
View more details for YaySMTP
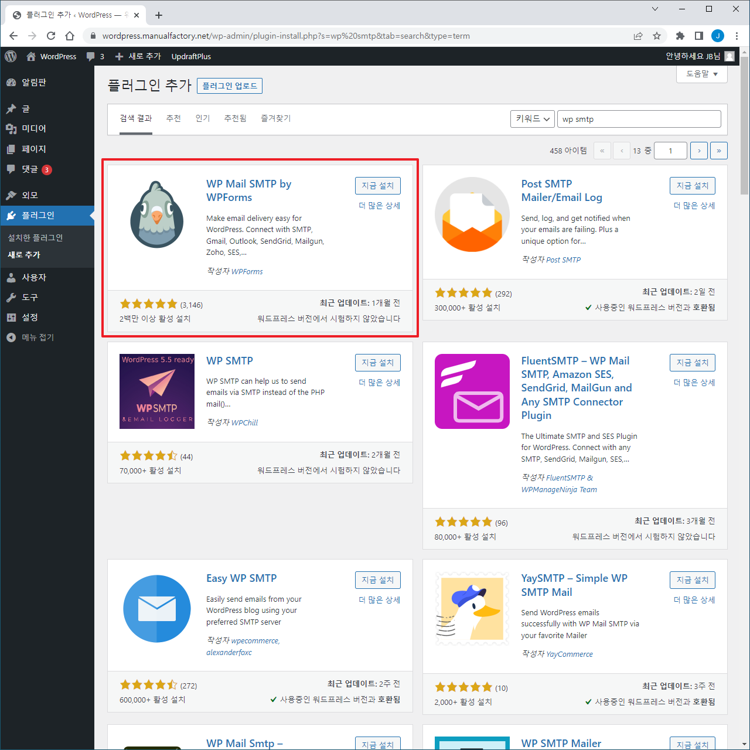click(694, 600)
